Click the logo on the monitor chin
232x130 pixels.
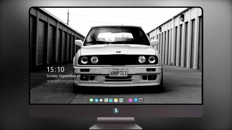[116, 111]
